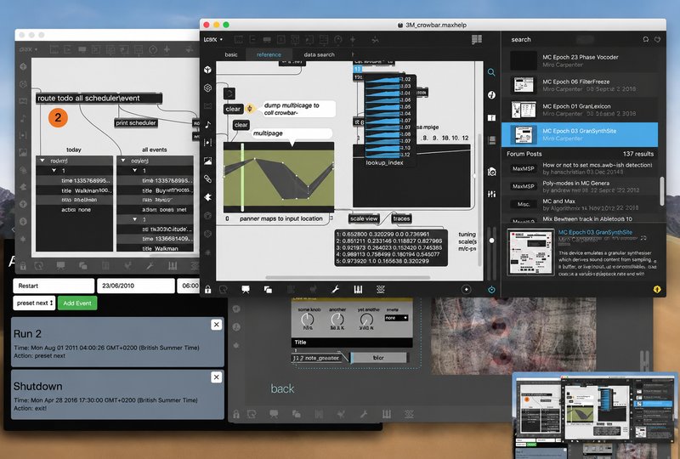The height and width of the screenshot is (459, 680).
Task: Click the Max for Live arrow icon in sidebar
Action: point(207,197)
